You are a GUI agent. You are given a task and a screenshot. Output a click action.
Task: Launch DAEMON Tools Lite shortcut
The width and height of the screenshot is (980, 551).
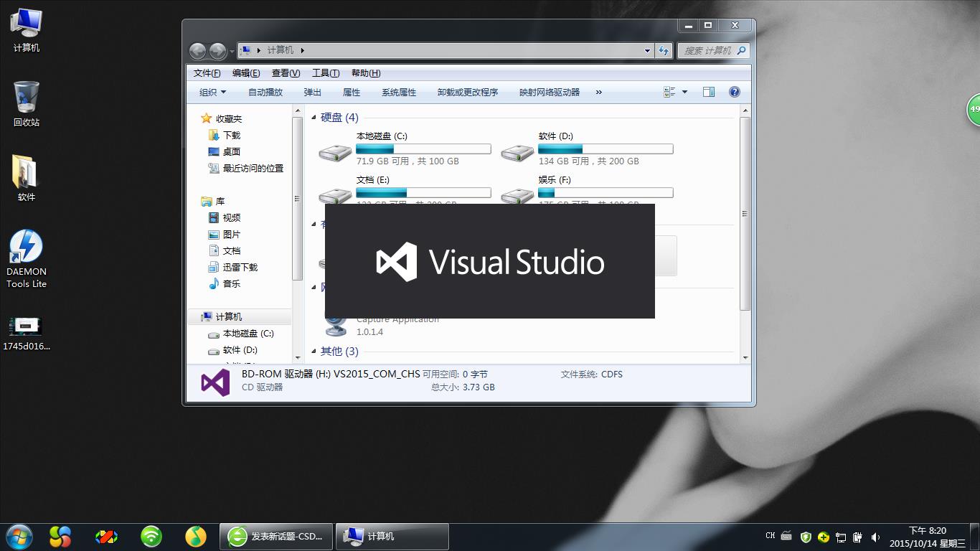point(27,259)
